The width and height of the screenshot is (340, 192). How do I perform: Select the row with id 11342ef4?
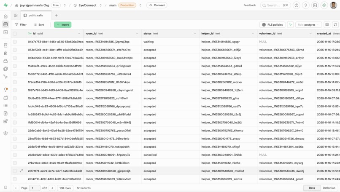pos(15,66)
